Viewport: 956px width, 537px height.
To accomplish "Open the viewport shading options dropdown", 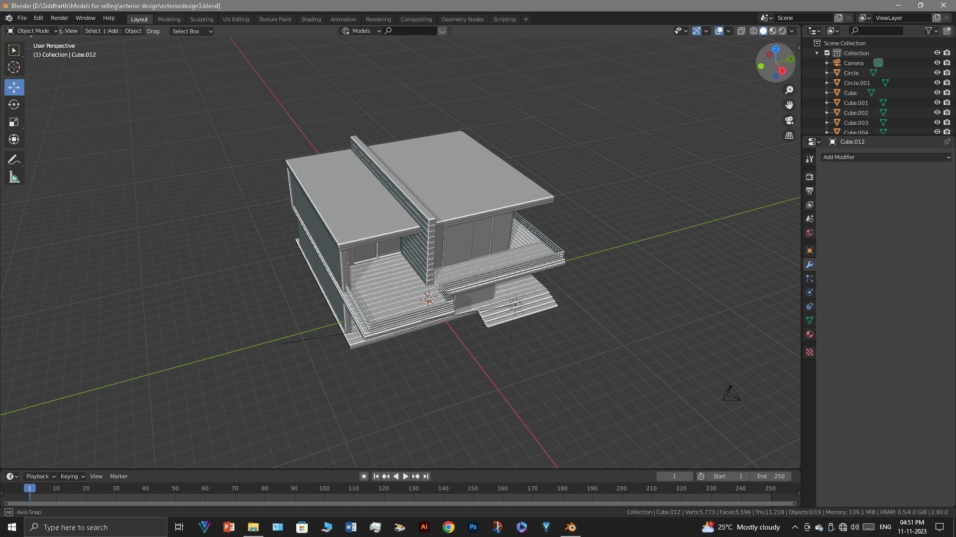I will 792,31.
